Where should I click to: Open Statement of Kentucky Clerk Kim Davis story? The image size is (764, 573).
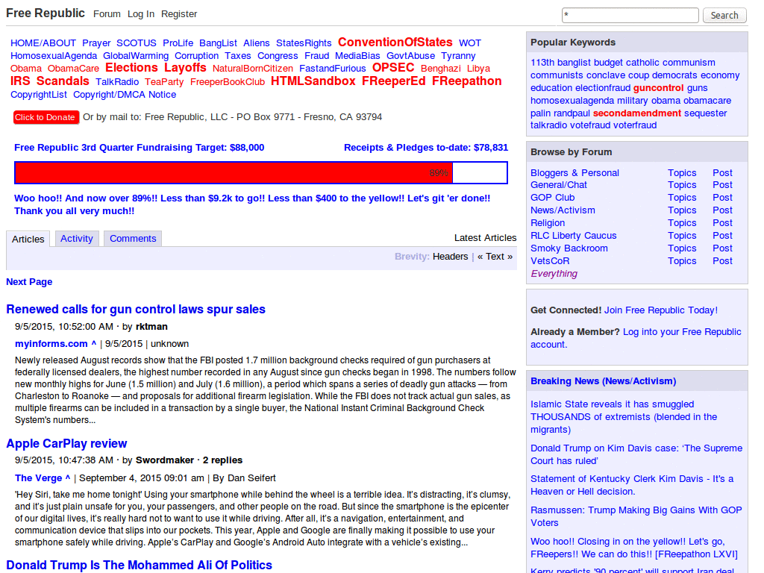632,485
